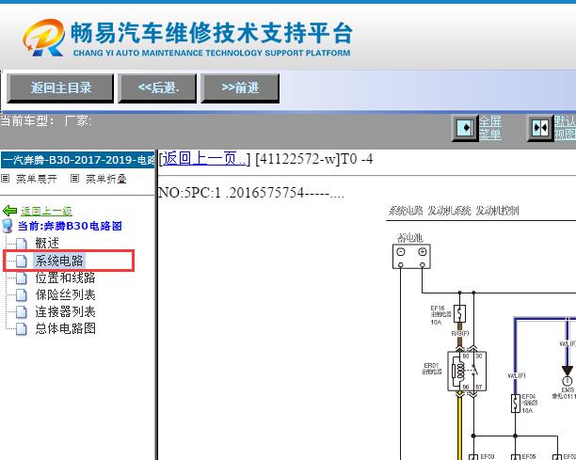Click the NO:5PC:1 serial number line

pyautogui.click(x=251, y=193)
